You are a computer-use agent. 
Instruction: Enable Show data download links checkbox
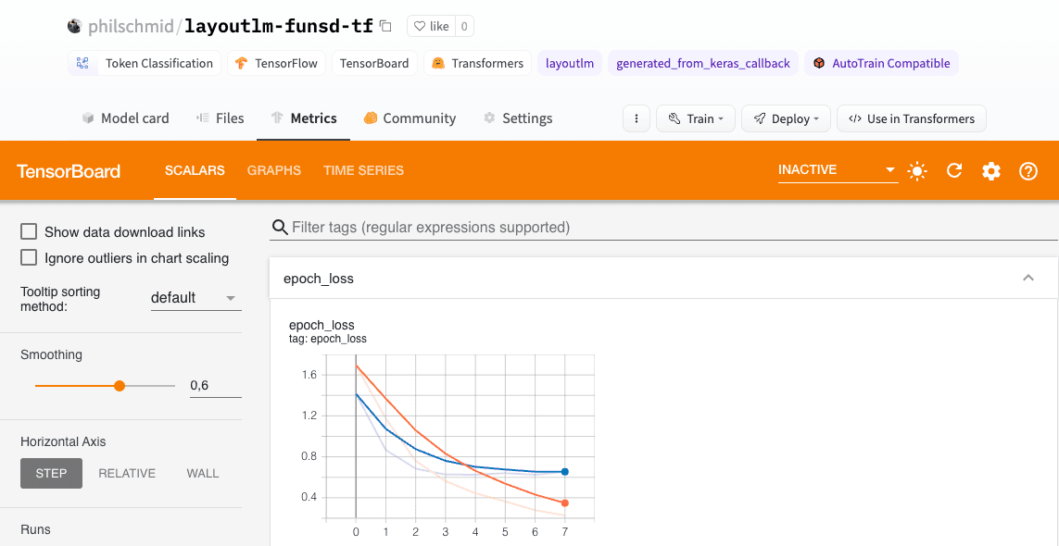point(29,232)
